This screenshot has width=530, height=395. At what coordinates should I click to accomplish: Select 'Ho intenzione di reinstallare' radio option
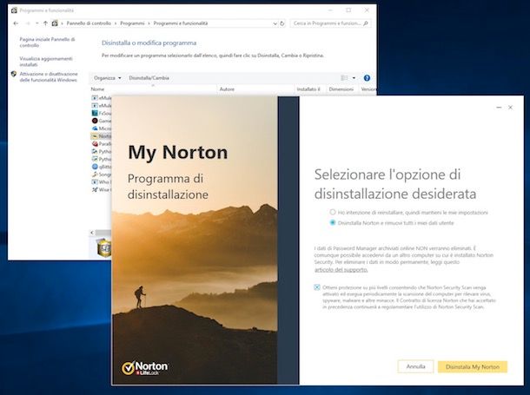click(x=333, y=212)
